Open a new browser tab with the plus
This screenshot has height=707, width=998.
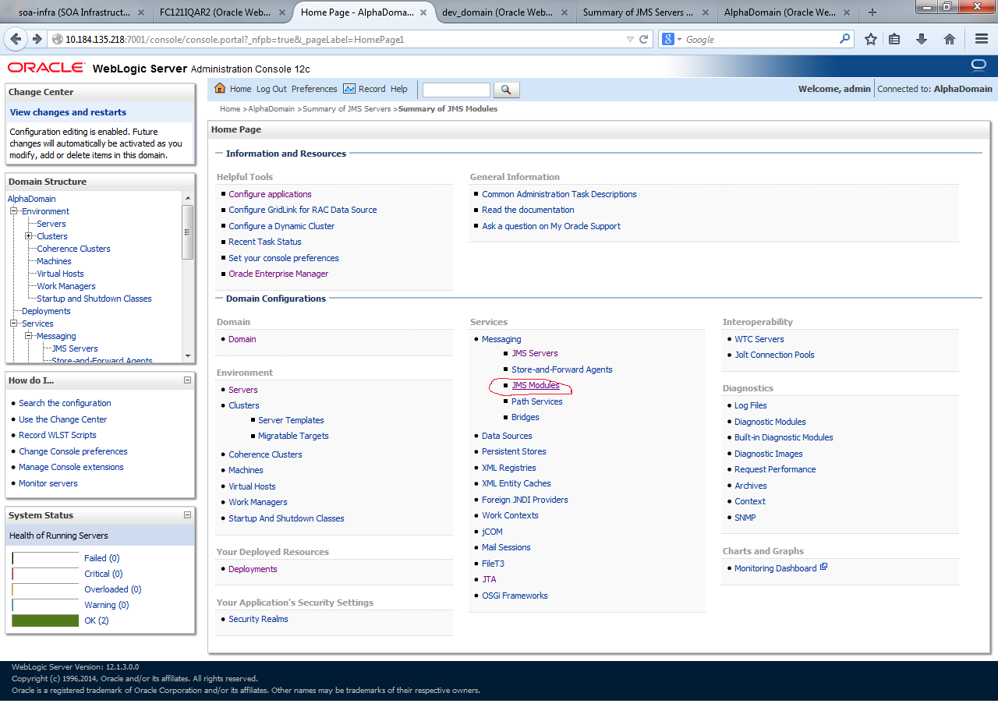(872, 12)
